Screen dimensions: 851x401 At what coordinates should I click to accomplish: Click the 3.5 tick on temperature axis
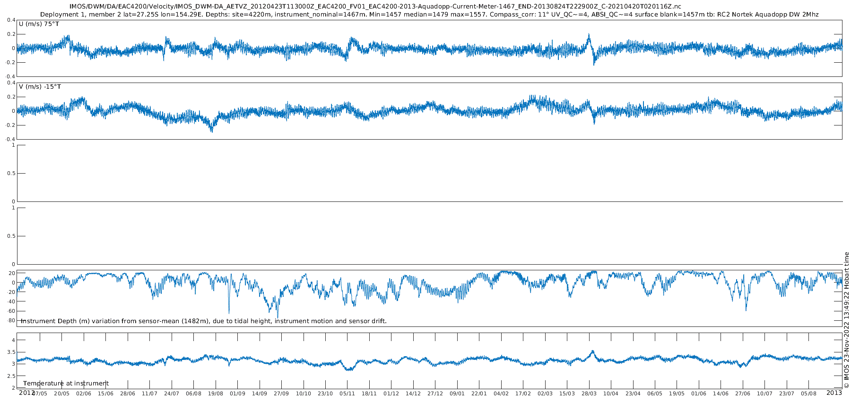[11, 352]
